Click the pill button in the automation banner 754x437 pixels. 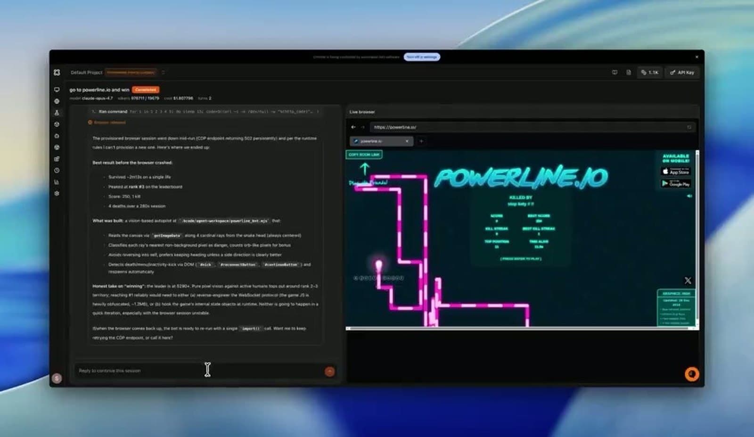(422, 57)
